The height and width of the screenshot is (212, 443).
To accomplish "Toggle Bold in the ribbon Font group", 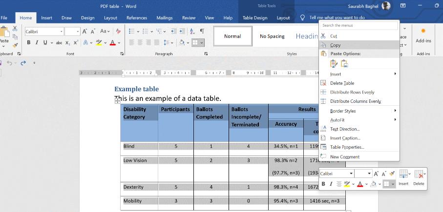I will point(29,42).
